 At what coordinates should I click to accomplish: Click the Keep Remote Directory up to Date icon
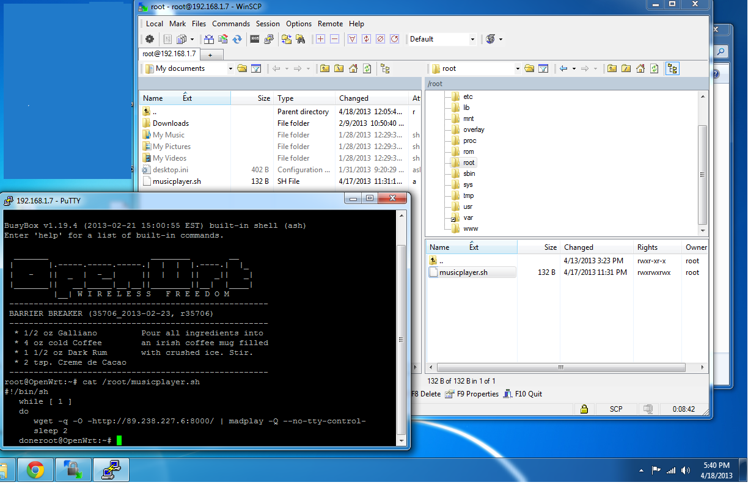[x=222, y=39]
